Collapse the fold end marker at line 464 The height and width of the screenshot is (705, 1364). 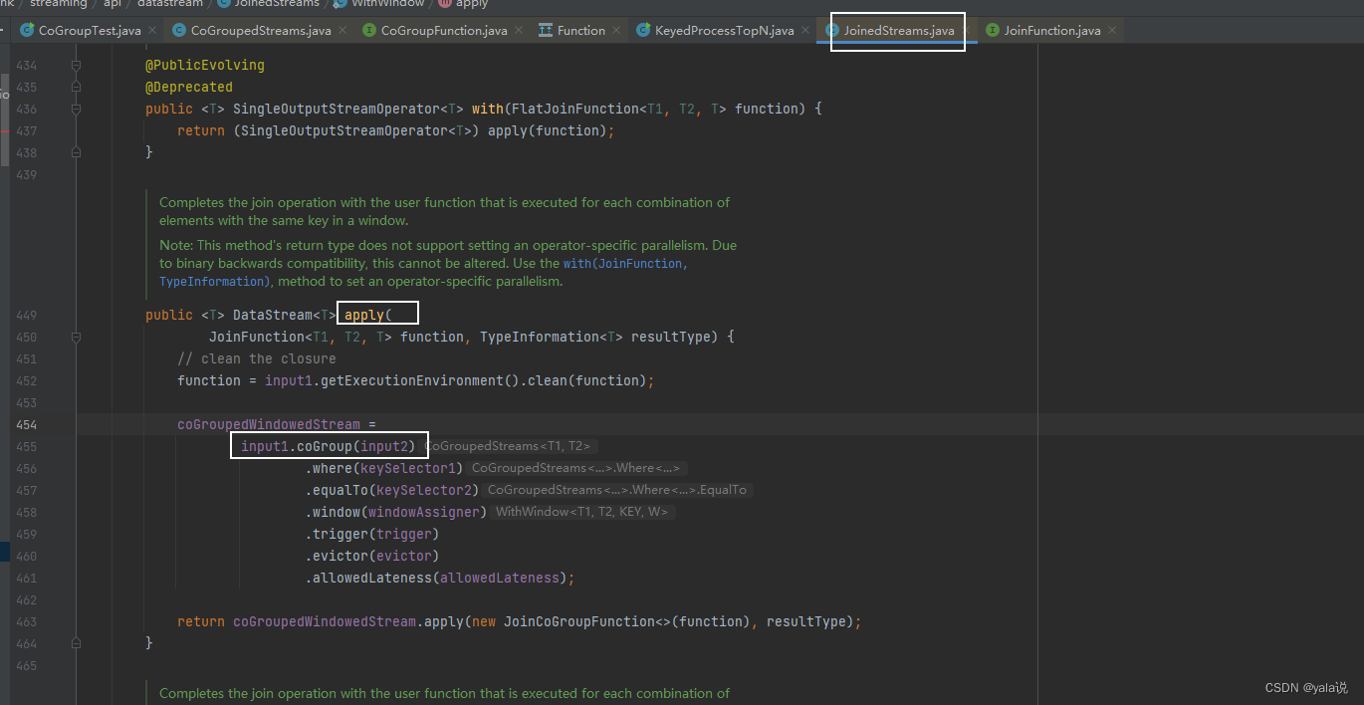click(x=77, y=644)
